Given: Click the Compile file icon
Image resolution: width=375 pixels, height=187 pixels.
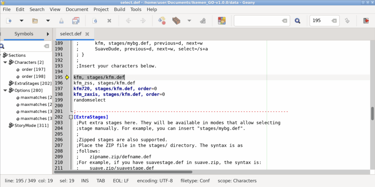Looking at the screenshot, I should pos(162,21).
